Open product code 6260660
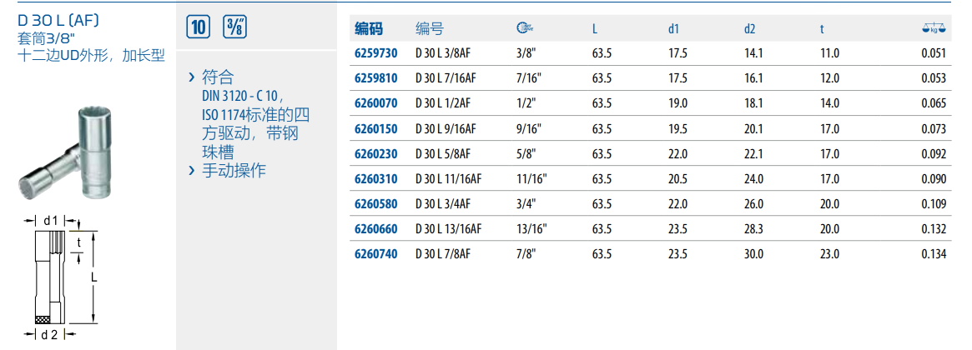Viewport: 972px width, 350px height. [x=375, y=229]
